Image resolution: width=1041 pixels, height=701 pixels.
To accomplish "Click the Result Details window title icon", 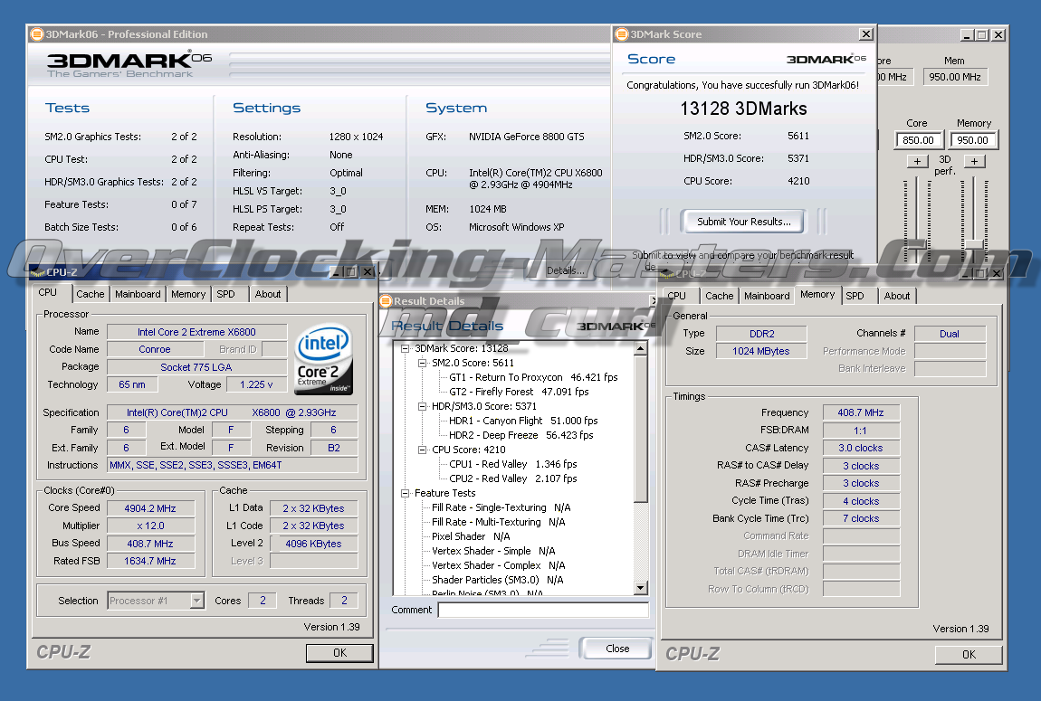I will (386, 301).
